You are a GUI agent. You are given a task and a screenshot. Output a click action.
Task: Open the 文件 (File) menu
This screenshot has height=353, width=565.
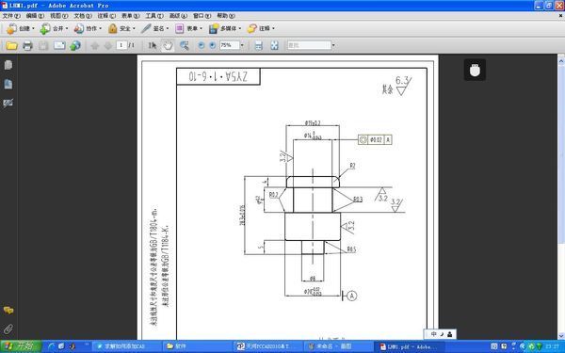(11, 16)
